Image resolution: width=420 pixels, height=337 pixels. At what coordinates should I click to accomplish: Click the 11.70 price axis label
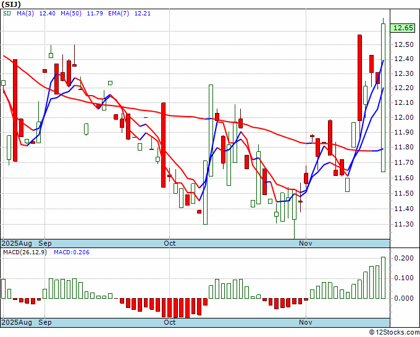click(404, 162)
